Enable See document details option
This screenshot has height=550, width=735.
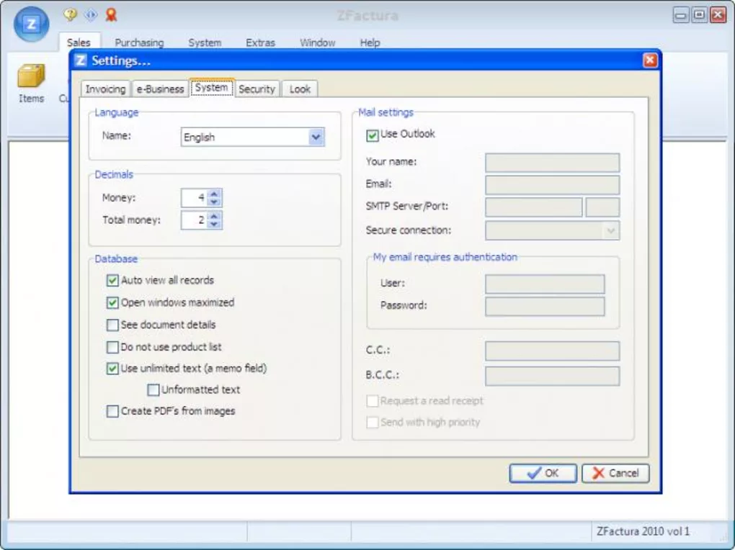[x=112, y=325]
